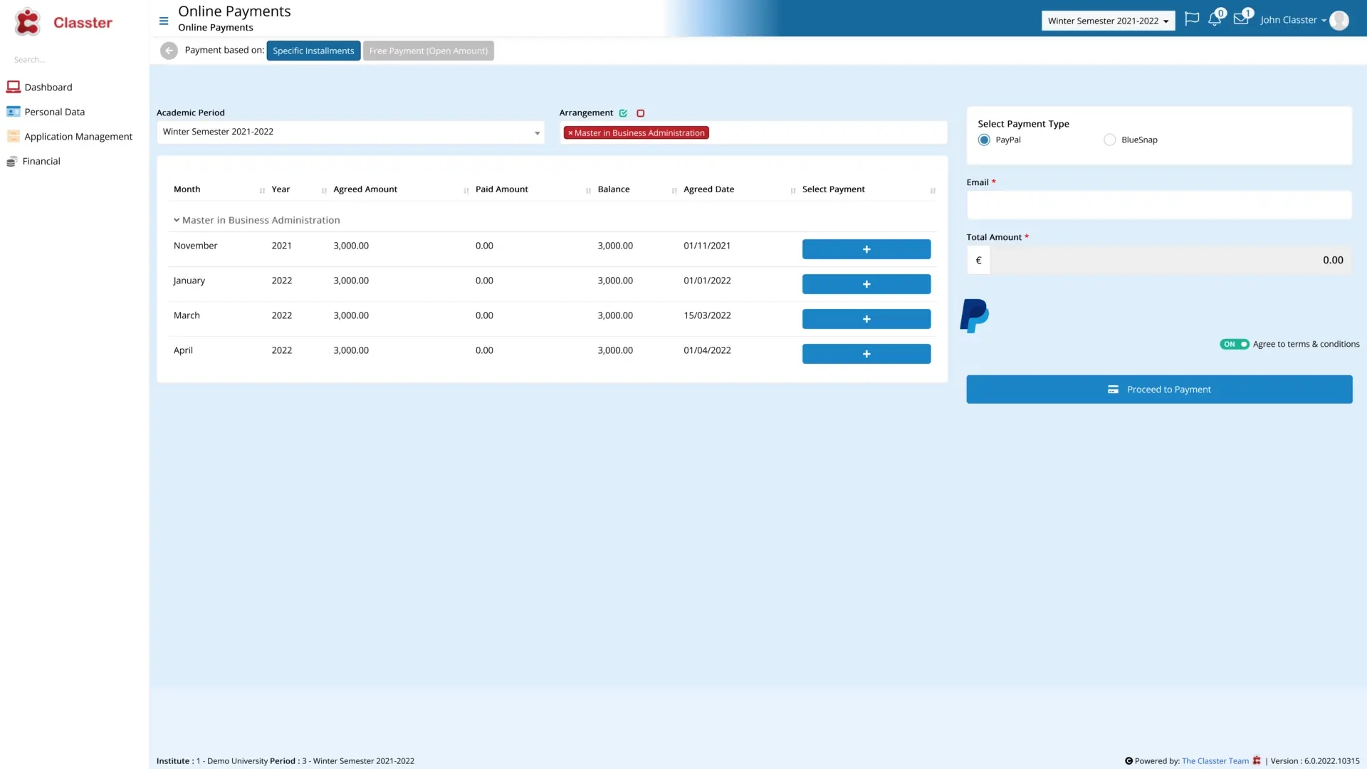Image resolution: width=1367 pixels, height=769 pixels.
Task: Toggle Agree to terms & conditions switch
Action: (x=1234, y=344)
